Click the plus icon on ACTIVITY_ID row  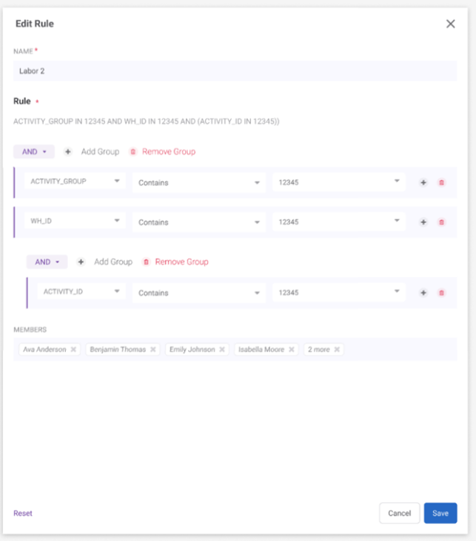pos(423,293)
